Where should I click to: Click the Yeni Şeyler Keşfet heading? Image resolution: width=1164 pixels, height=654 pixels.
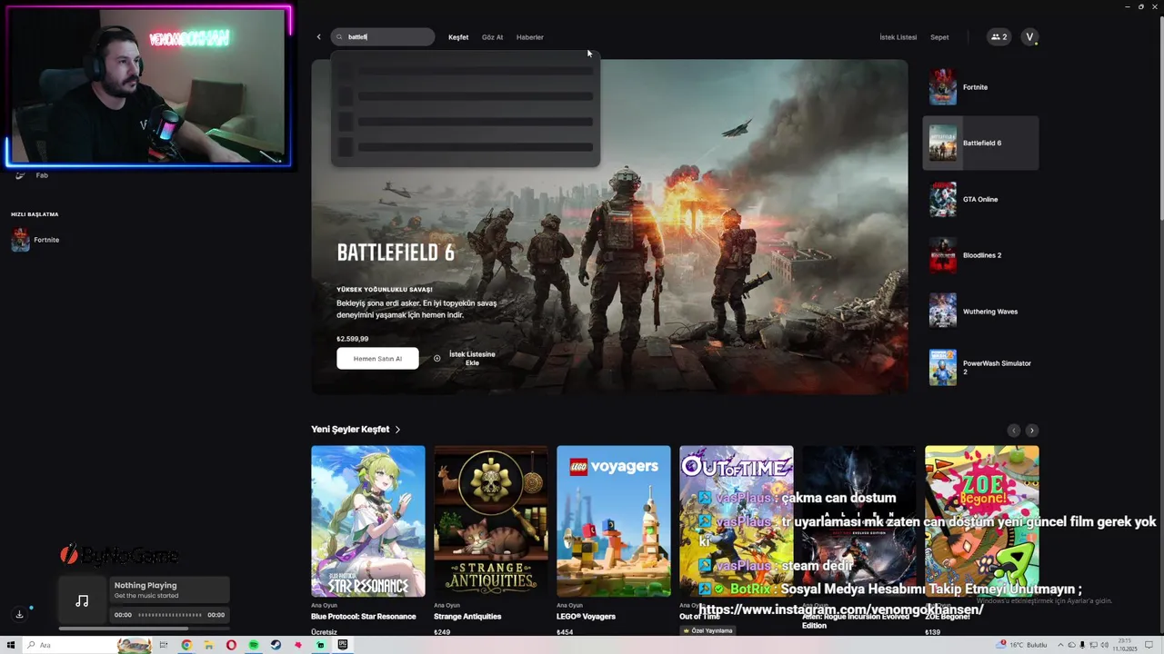click(x=350, y=430)
